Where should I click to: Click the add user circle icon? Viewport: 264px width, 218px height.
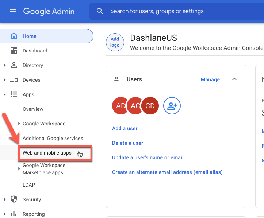tap(172, 106)
